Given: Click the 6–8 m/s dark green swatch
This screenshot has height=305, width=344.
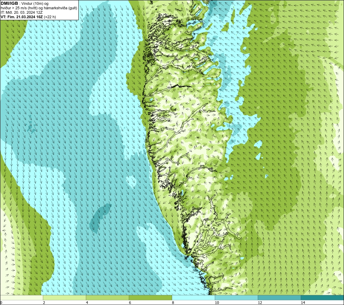Looking at the screenshot, I should [x=151, y=298].
